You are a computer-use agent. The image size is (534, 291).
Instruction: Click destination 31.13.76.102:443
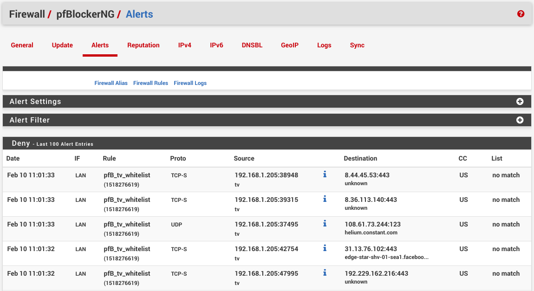[x=371, y=249]
